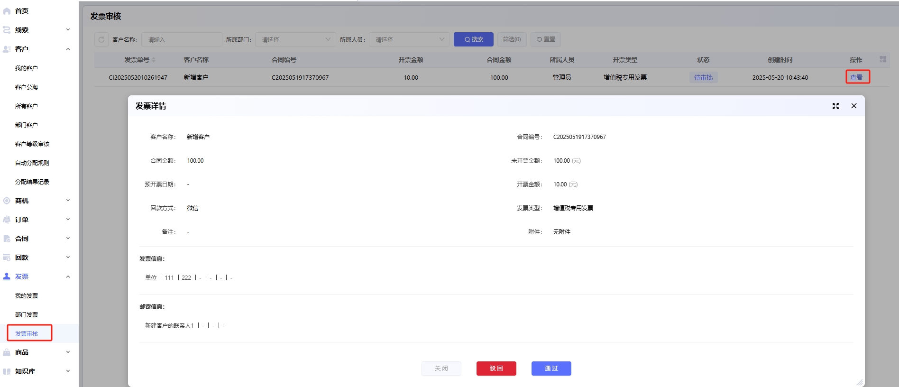Maximize the 发票详情 dialog to fullscreen
The width and height of the screenshot is (899, 387).
(835, 106)
